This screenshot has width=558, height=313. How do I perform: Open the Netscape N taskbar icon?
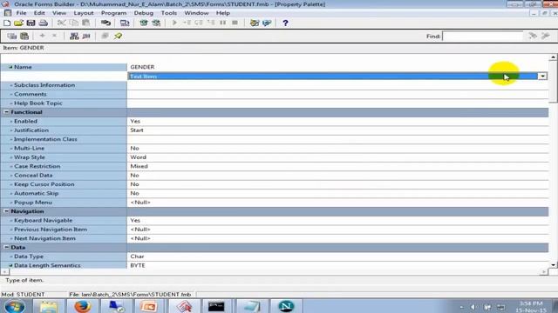coord(286,306)
